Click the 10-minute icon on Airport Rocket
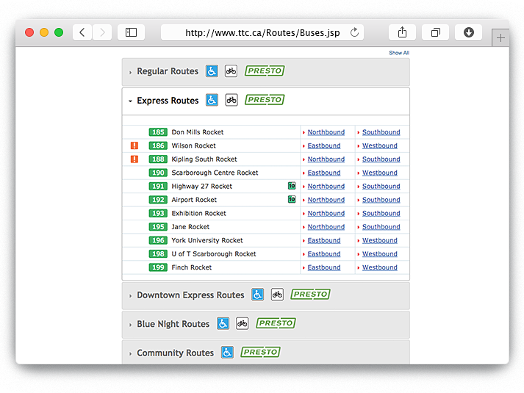This screenshot has height=393, width=524. pyautogui.click(x=292, y=199)
